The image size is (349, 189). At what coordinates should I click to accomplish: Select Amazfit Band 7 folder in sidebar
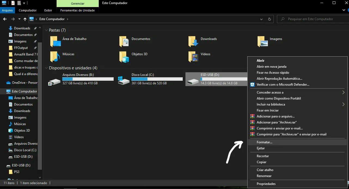(x=26, y=54)
